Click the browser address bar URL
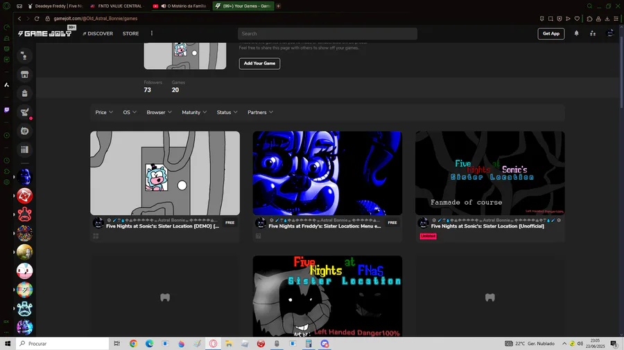The width and height of the screenshot is (624, 350). (x=96, y=19)
